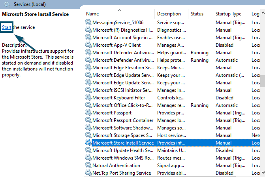This screenshot has height=177, width=265.
Task: Sort by the Log column header
Action: point(255,14)
